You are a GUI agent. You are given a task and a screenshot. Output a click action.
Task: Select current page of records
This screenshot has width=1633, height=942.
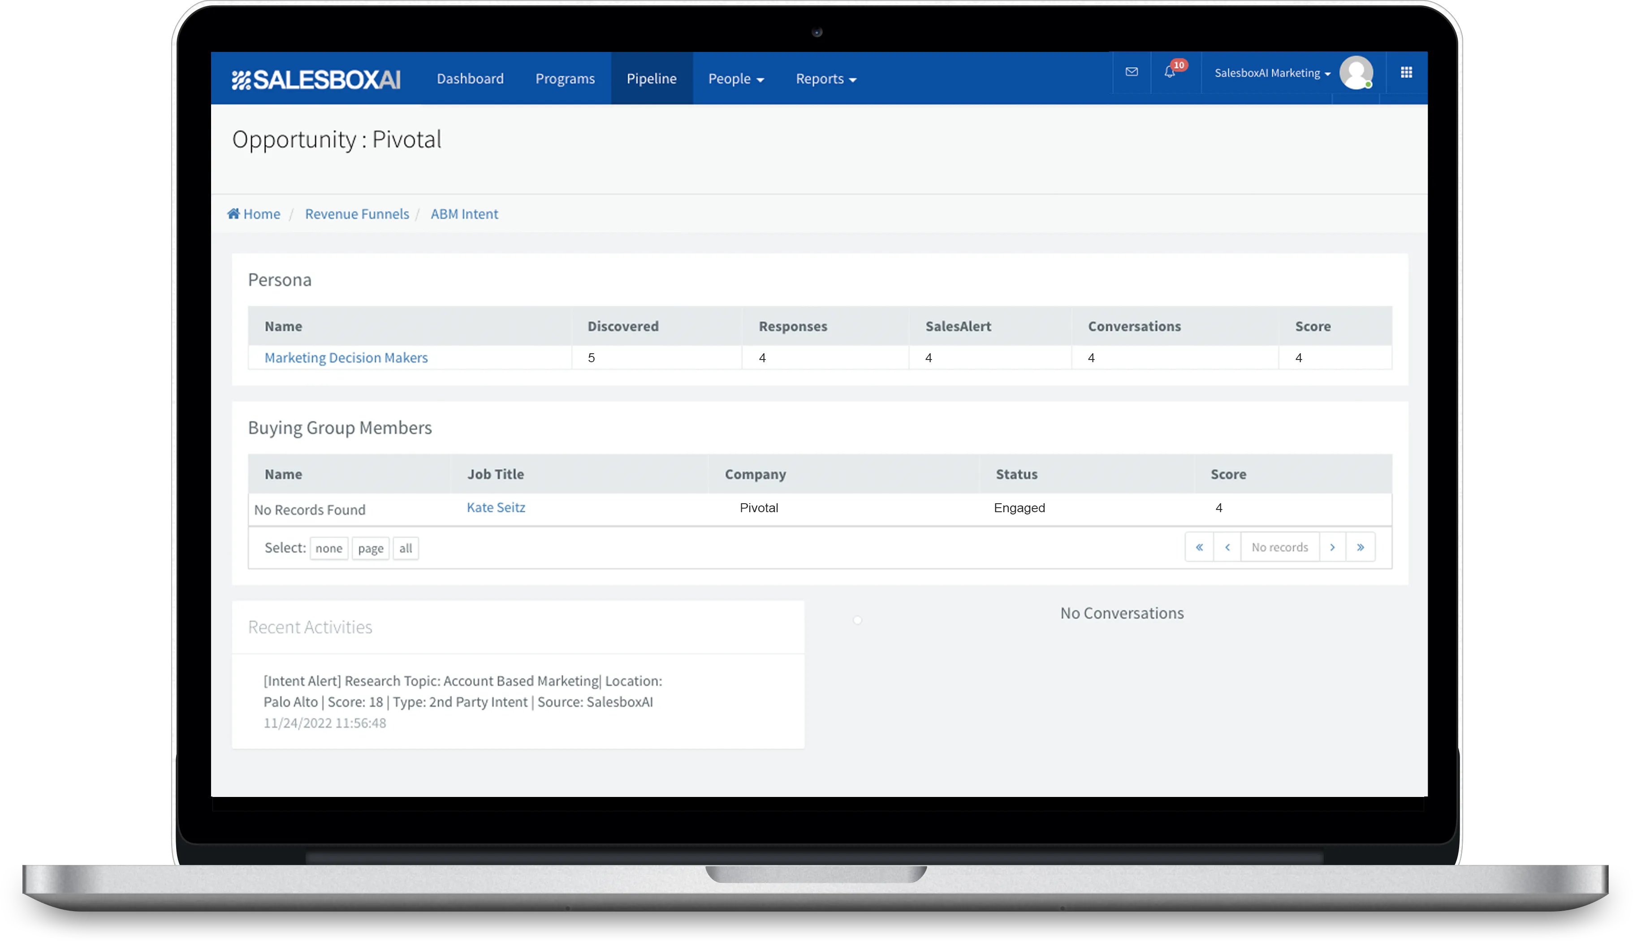point(370,548)
